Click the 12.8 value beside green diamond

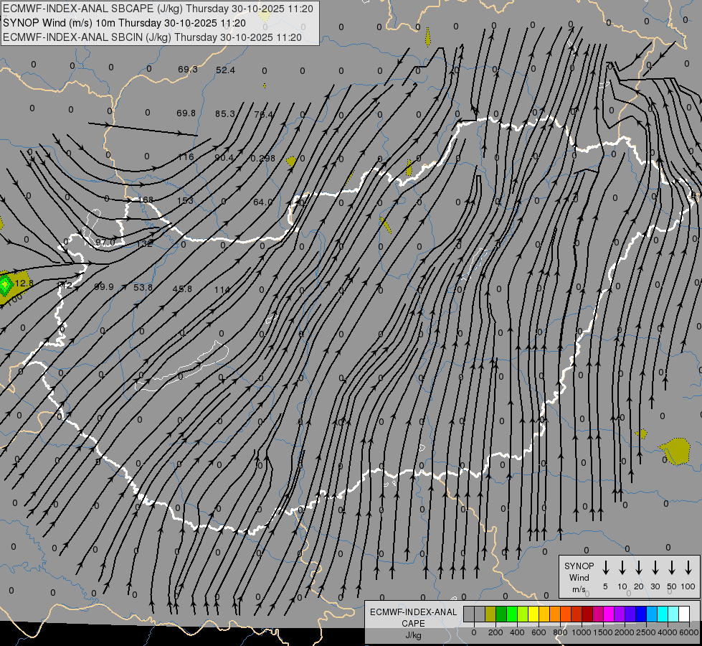24,284
